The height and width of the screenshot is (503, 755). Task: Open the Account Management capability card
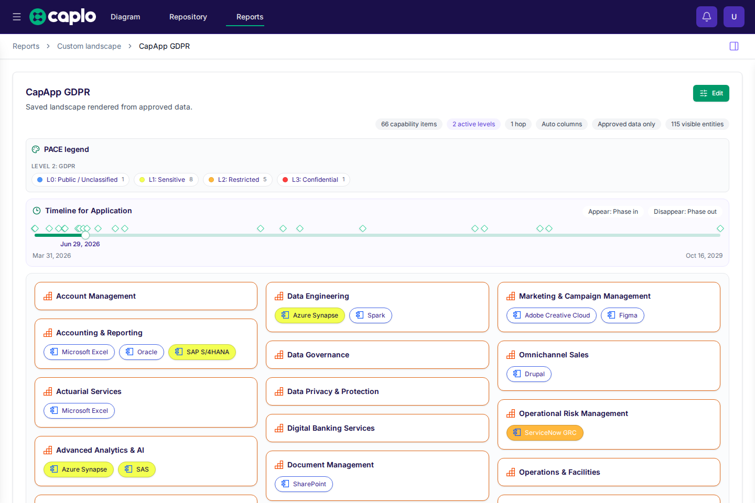[x=146, y=296]
